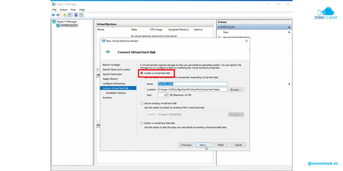Click New in the Actions pane

[226, 32]
